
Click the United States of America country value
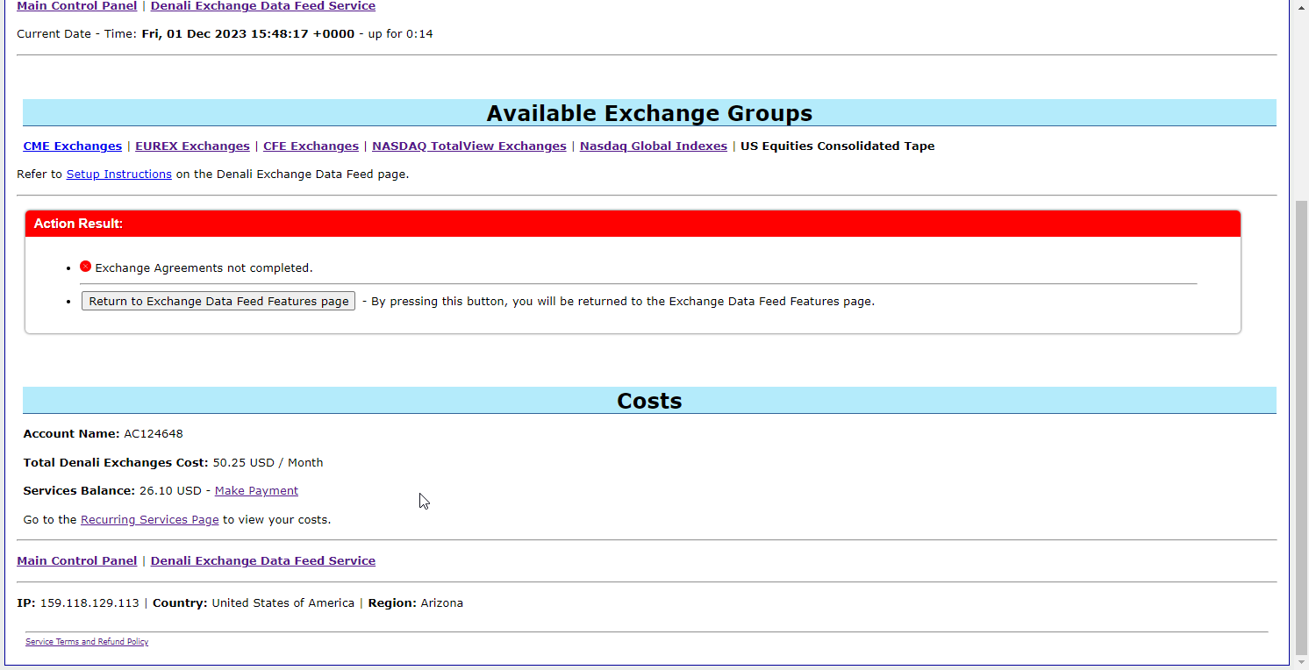coord(283,603)
